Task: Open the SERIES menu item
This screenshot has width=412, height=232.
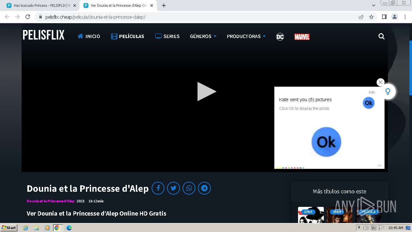Action: tap(167, 36)
